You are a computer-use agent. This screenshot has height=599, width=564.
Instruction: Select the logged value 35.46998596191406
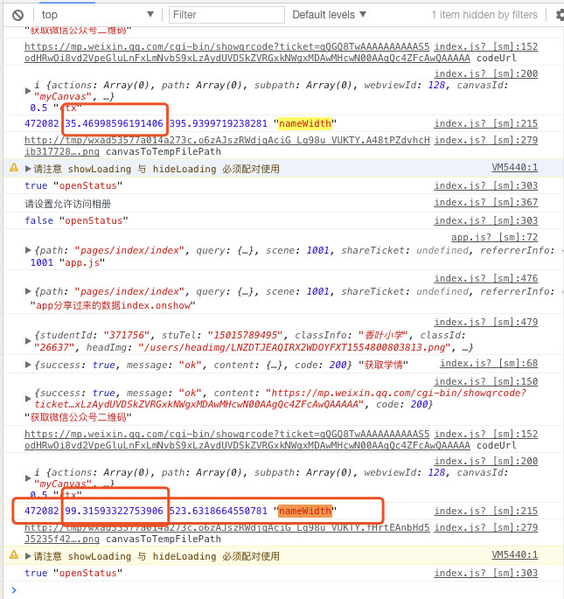[x=114, y=123]
